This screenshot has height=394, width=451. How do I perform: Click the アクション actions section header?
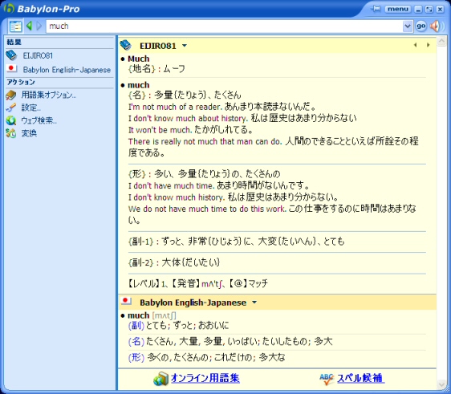pyautogui.click(x=21, y=83)
